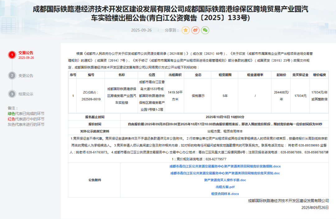
Task: Click the announcement title heading
Action: [x=168, y=14]
